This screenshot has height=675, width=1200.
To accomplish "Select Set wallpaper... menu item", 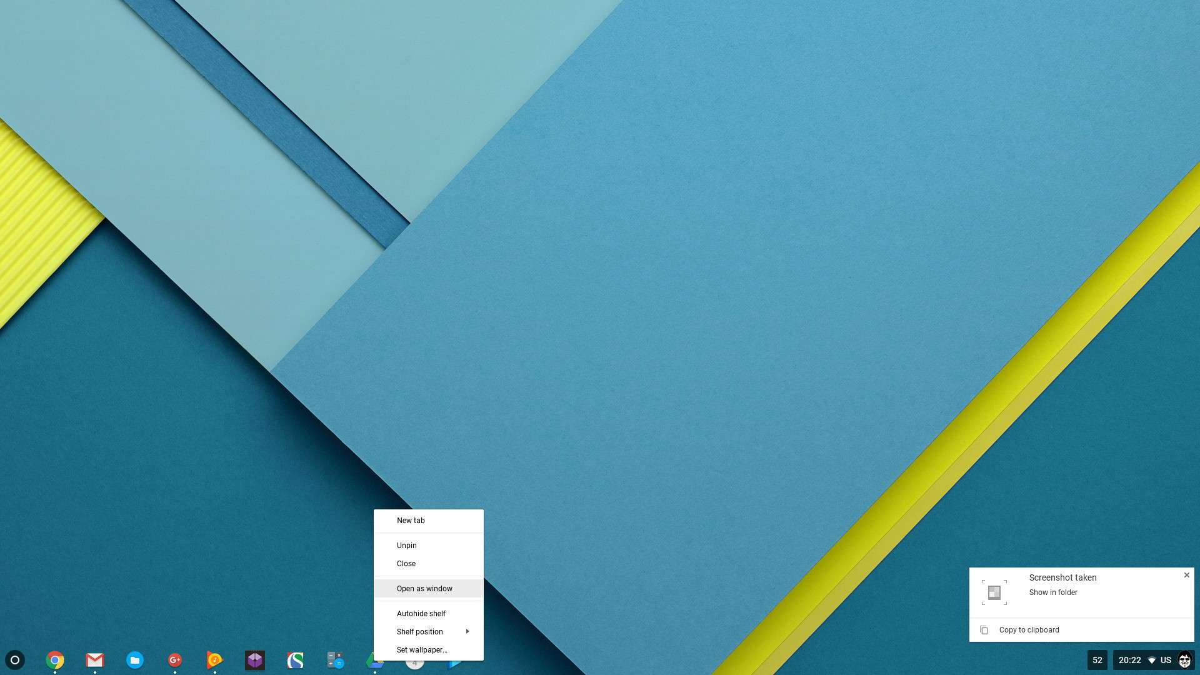I will 429,650.
